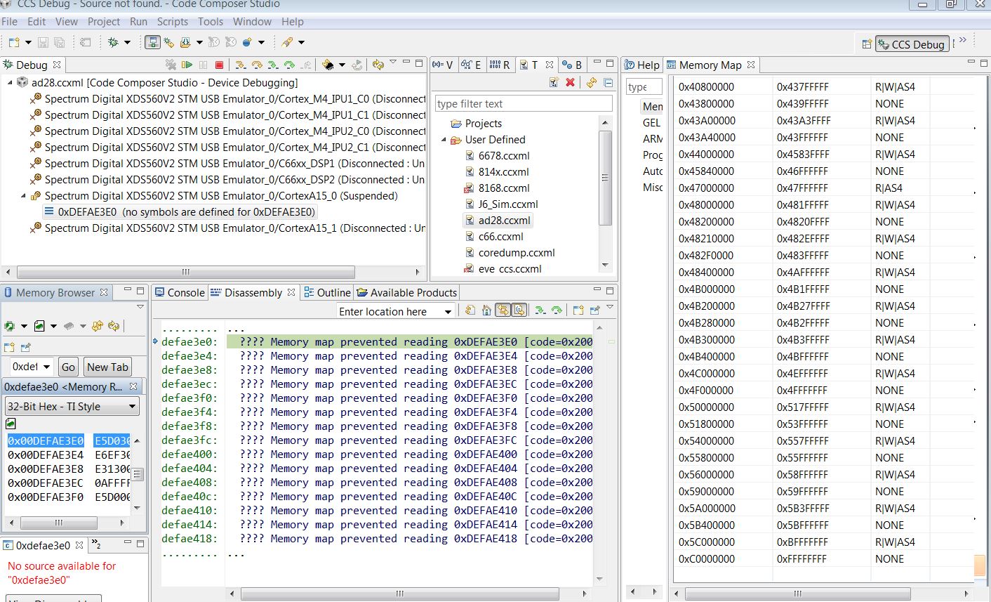The height and width of the screenshot is (602, 991).
Task: Click the Assembly Step Into icon in Disassembly toolbar
Action: coord(540,310)
